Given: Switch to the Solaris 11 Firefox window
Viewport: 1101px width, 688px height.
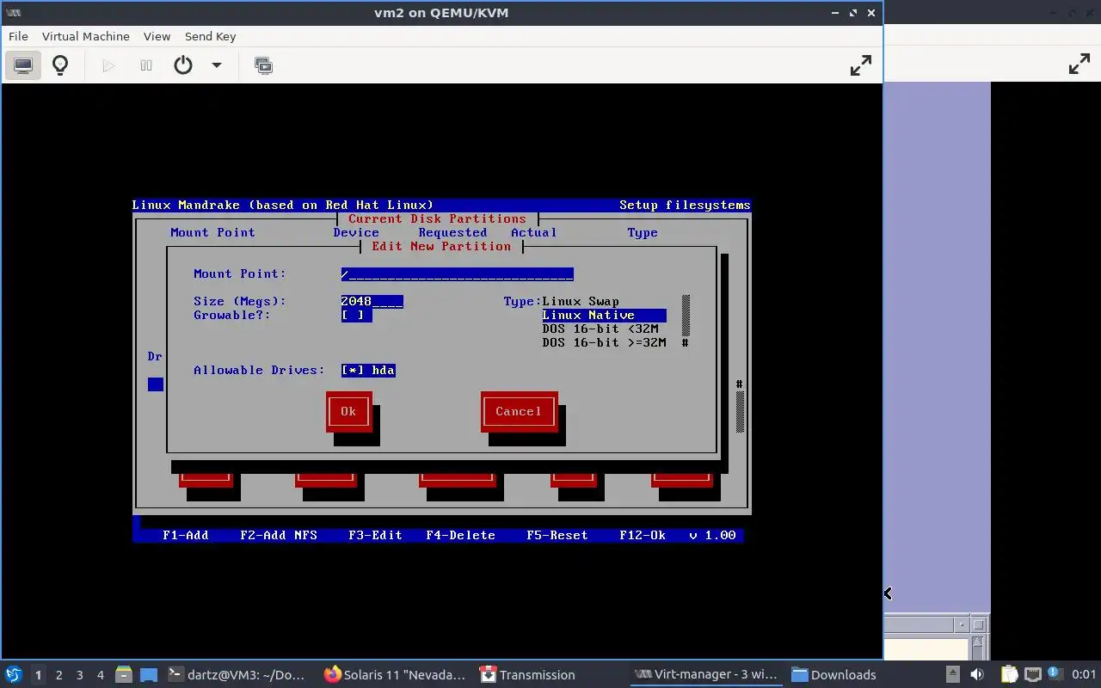Looking at the screenshot, I should tap(396, 674).
